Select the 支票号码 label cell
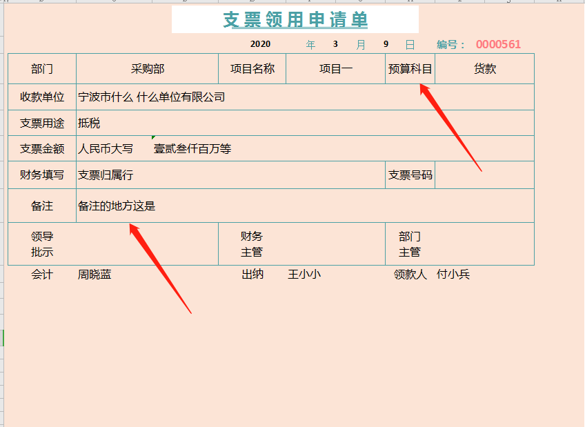This screenshot has height=427, width=585. pyautogui.click(x=410, y=175)
